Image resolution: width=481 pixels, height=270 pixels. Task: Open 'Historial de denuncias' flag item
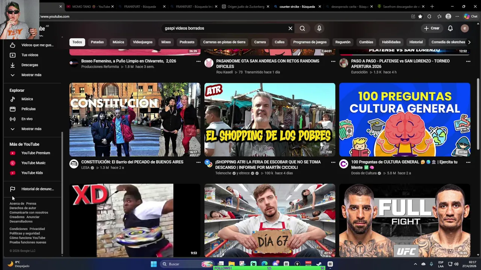click(33, 189)
